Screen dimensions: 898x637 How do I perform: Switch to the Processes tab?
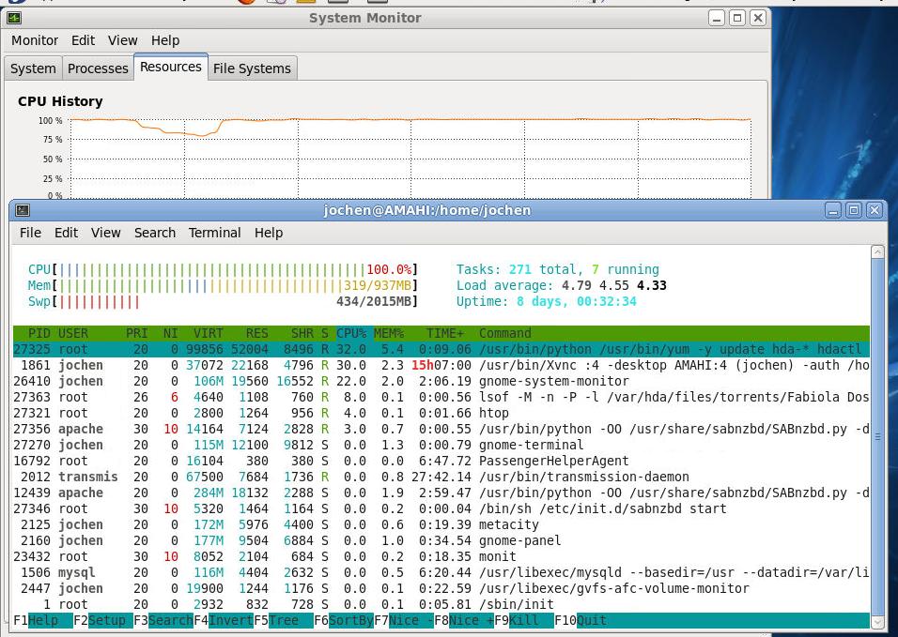click(98, 68)
